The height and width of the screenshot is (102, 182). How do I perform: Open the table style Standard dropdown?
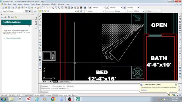click(x=138, y=8)
